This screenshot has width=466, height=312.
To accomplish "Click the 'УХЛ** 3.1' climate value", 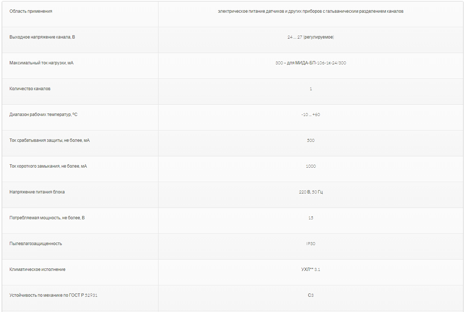I will (x=310, y=269).
